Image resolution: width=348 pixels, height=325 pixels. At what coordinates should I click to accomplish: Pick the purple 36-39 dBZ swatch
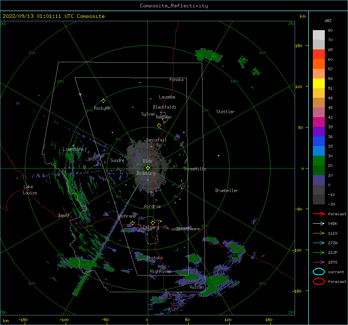(x=319, y=131)
